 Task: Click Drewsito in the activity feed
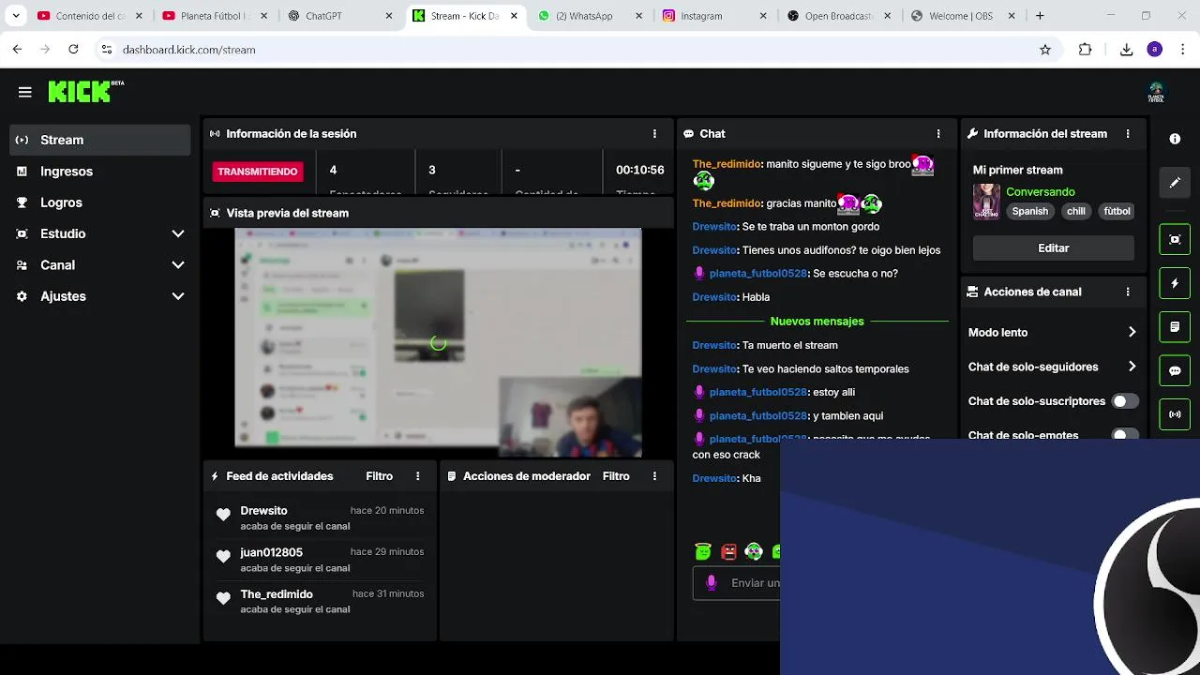[263, 511]
